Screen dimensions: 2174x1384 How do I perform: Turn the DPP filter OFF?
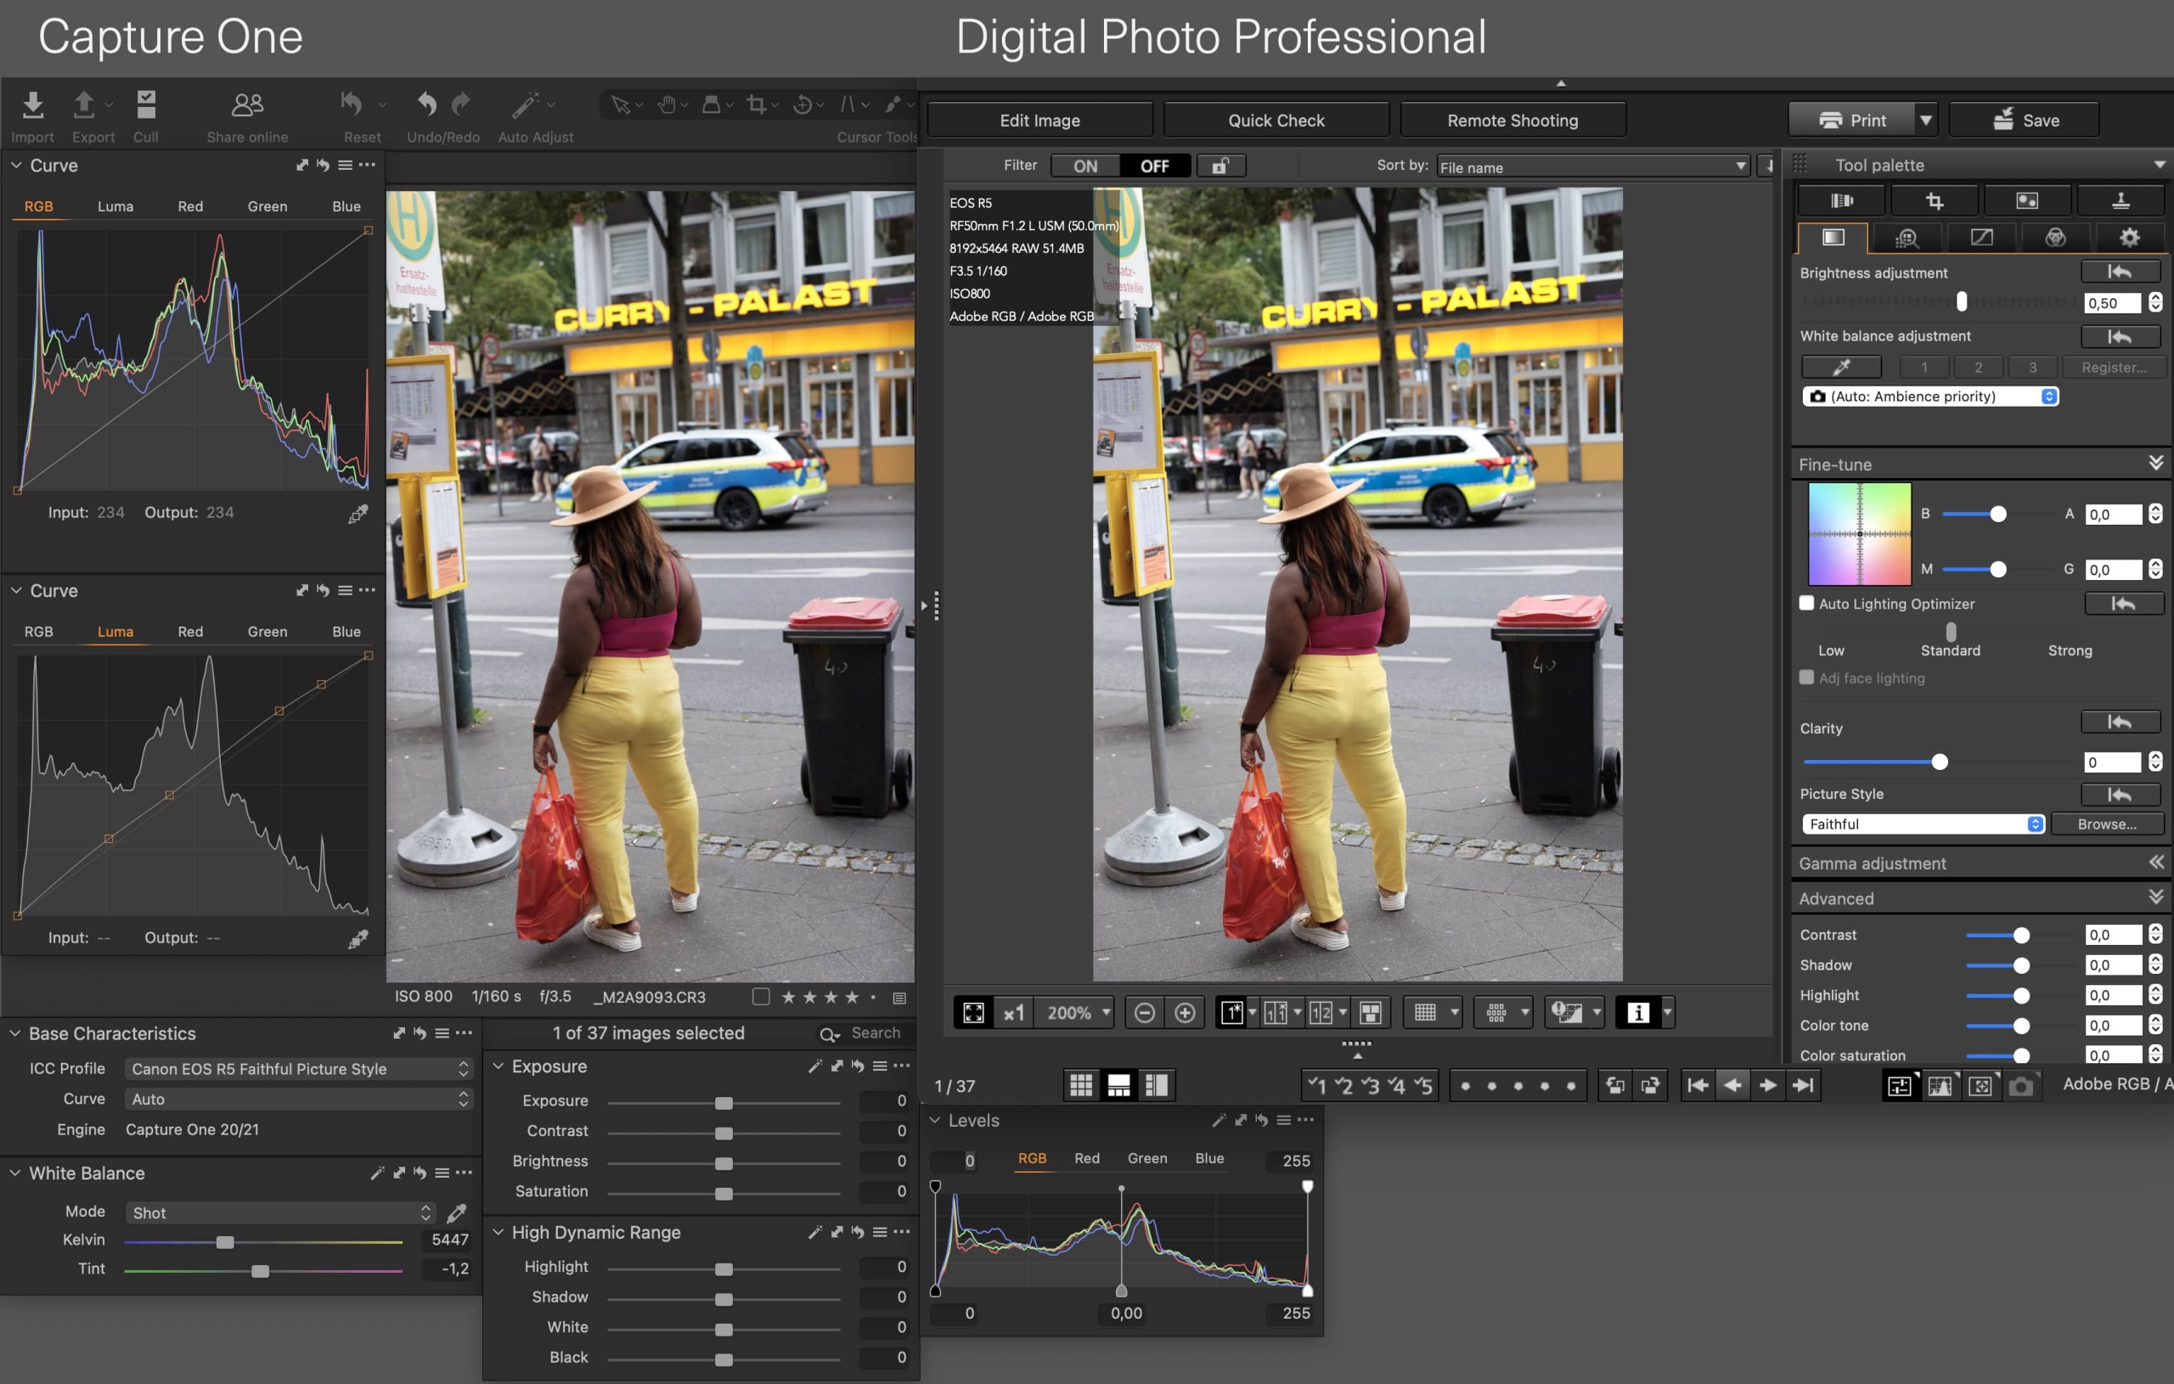pyautogui.click(x=1155, y=166)
